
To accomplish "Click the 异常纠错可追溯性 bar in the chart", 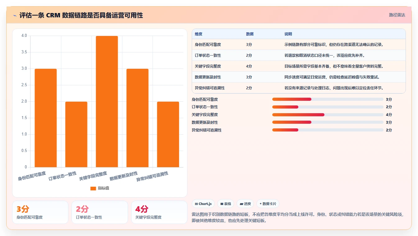I will tap(168, 134).
